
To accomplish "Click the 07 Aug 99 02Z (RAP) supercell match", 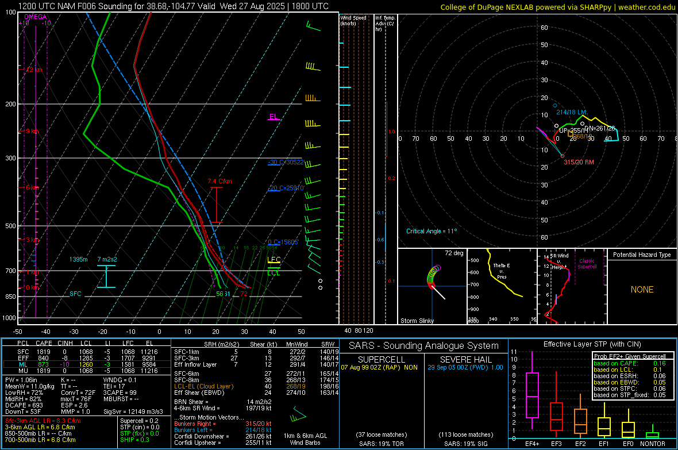I will click(x=379, y=367).
